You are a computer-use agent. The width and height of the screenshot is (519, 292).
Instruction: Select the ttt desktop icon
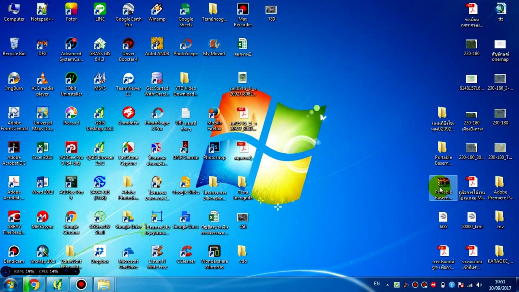(500, 12)
